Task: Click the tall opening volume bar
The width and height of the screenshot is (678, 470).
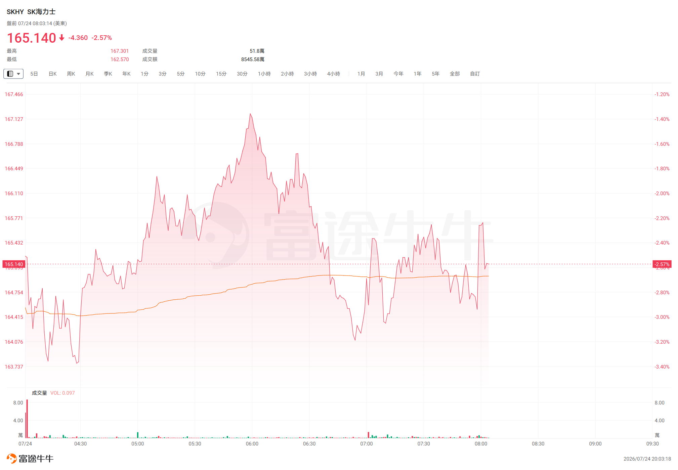Action: [x=27, y=419]
